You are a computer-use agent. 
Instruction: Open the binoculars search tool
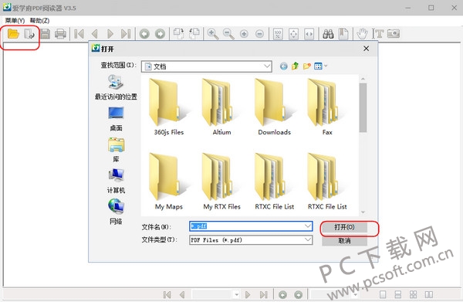pos(328,34)
